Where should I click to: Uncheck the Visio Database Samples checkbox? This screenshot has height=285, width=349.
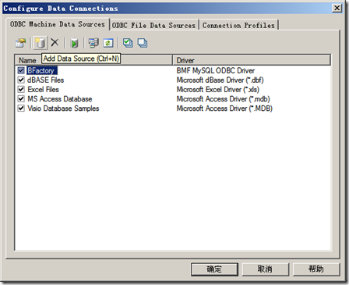tap(21, 109)
